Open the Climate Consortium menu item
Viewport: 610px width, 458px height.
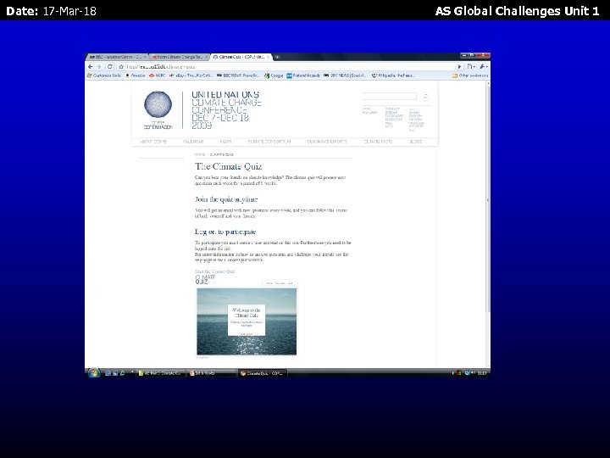269,142
